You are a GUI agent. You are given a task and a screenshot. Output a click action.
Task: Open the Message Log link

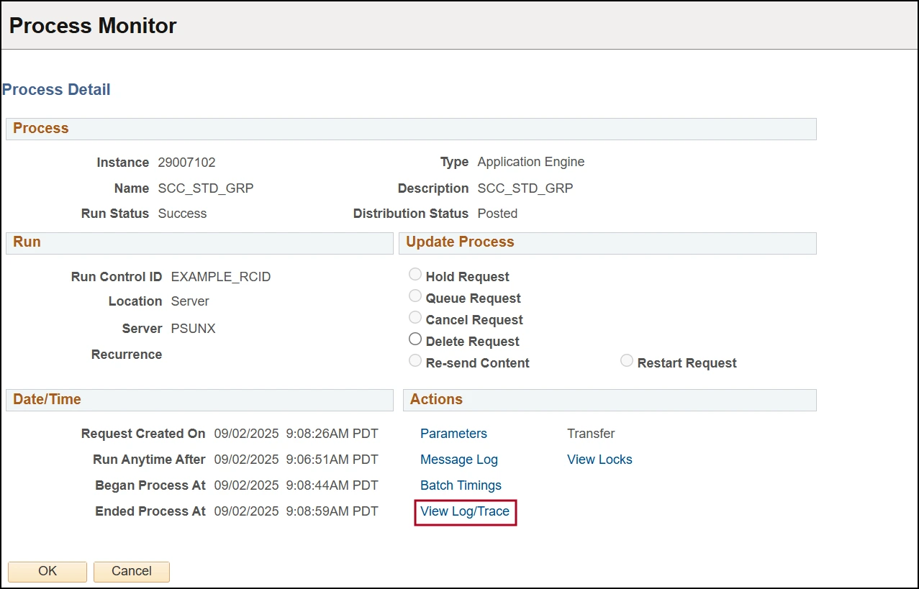[x=458, y=460]
